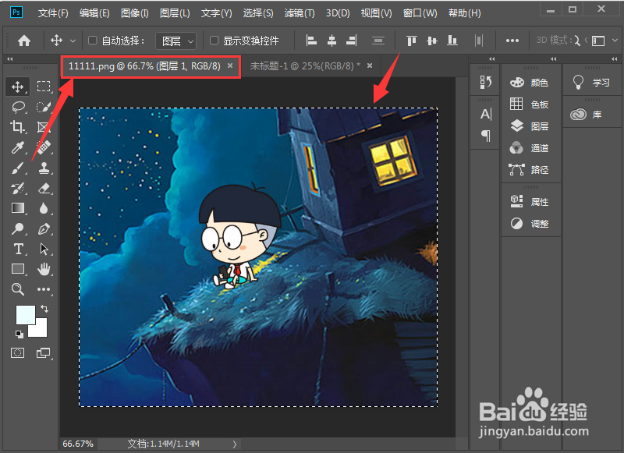Open the 文件(F) menu
Viewport: 624px width, 453px height.
pos(53,13)
